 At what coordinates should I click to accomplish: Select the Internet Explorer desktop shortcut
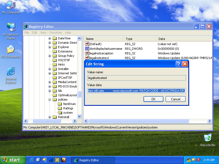click(x=11, y=75)
